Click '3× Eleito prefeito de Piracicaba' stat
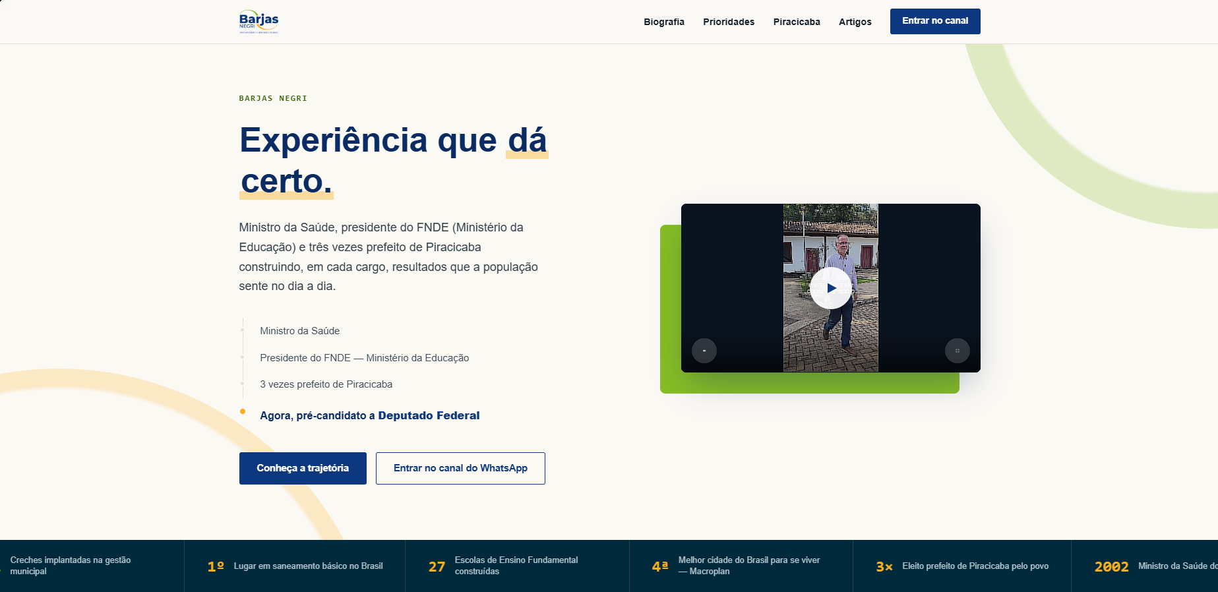The image size is (1218, 592). pos(962,566)
